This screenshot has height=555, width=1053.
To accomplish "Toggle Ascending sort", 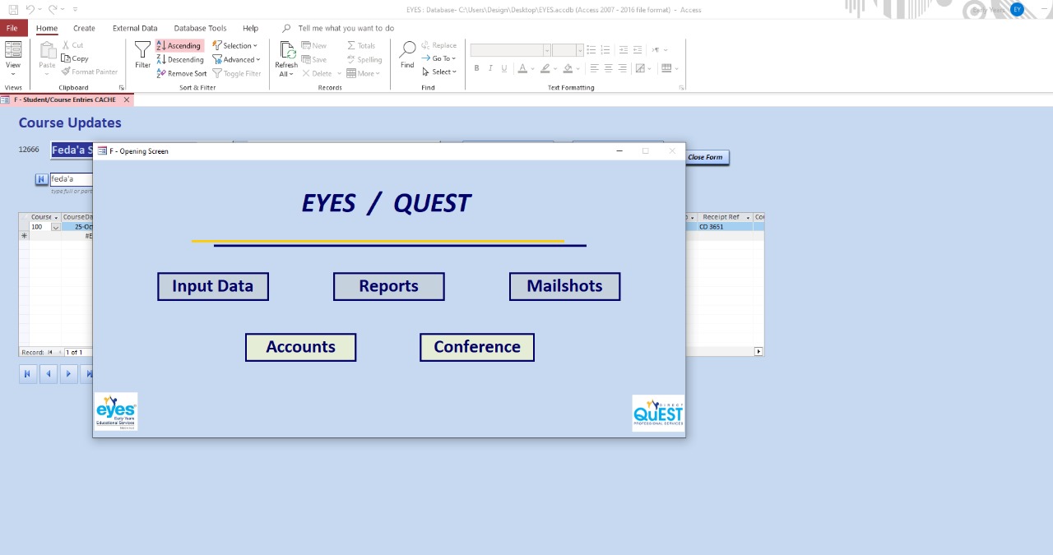I will click(179, 46).
